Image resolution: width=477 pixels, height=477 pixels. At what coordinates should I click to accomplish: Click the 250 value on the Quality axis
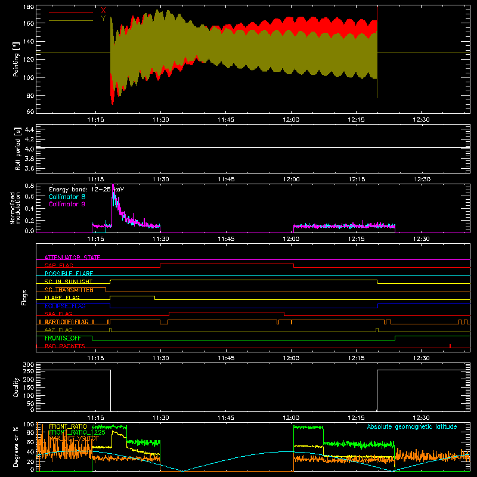click(29, 371)
